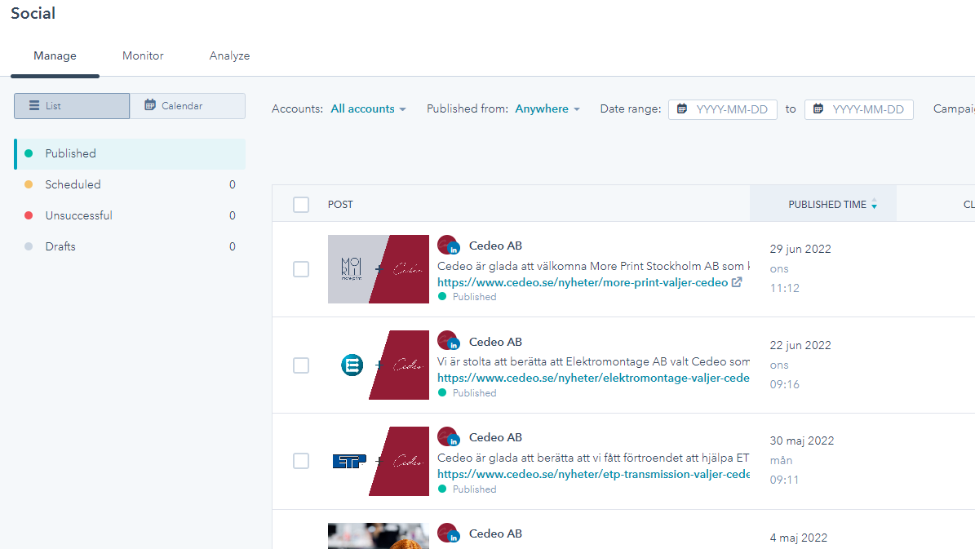Open the Published from Anywhere dropdown
Viewport: 975px width, 549px height.
[547, 108]
